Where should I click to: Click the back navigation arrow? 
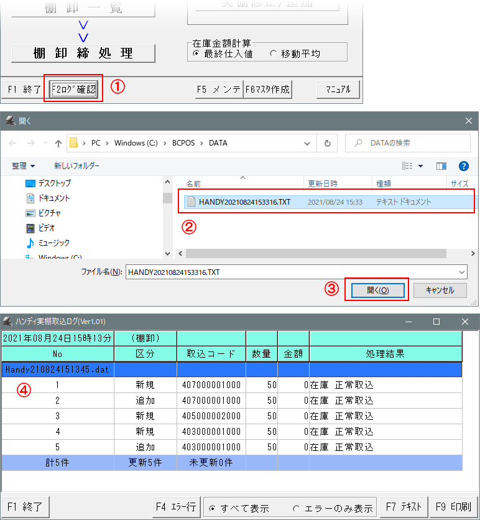pos(14,143)
